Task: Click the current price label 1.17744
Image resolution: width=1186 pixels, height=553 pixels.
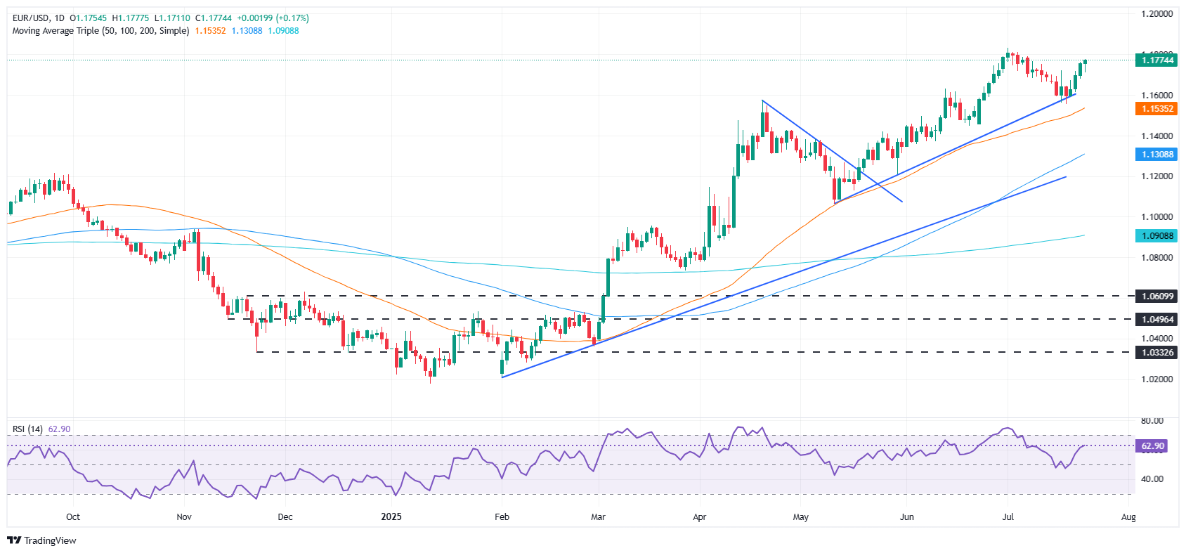Action: [x=1156, y=60]
